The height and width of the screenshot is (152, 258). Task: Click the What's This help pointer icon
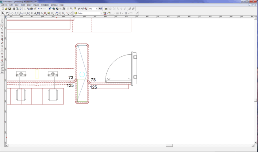click(100, 9)
